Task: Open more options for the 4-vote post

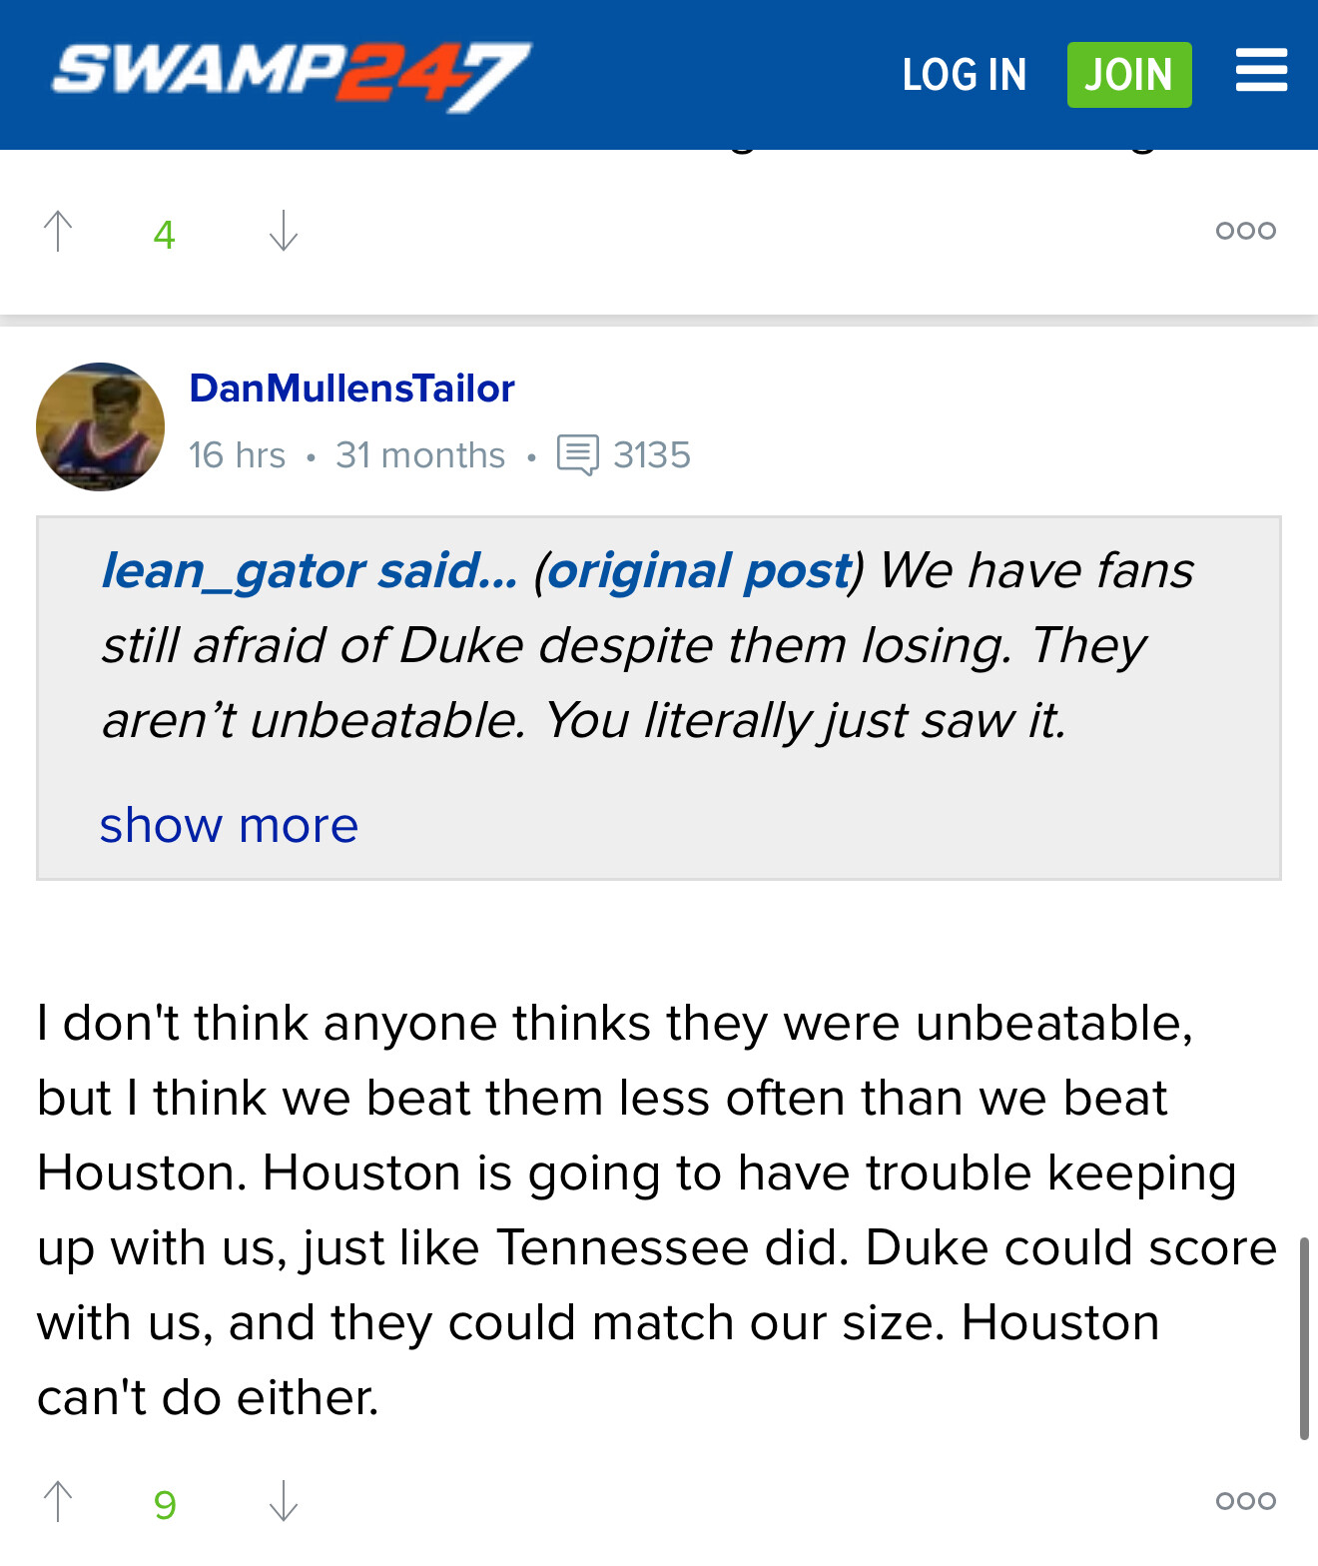Action: pos(1245,232)
